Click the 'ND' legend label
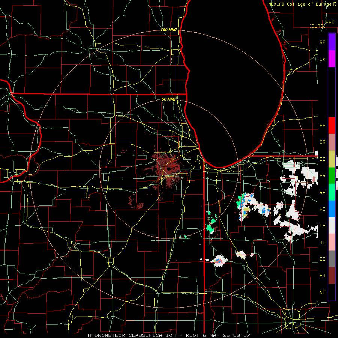 (x=322, y=292)
